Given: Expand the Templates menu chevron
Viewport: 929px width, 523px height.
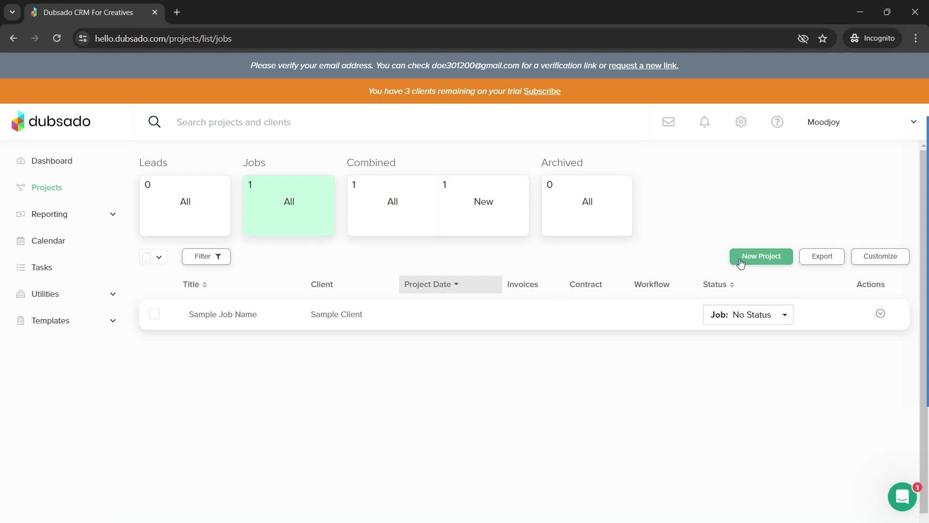Looking at the screenshot, I should (x=113, y=321).
